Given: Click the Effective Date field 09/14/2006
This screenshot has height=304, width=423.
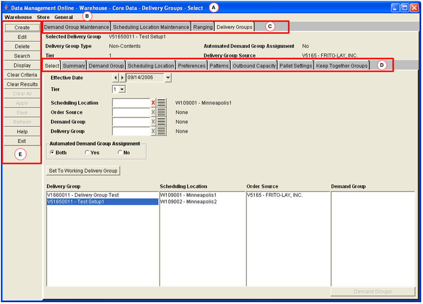Looking at the screenshot, I should point(145,78).
